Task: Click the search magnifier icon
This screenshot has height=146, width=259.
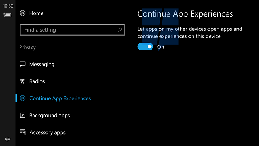Action: tap(120, 30)
